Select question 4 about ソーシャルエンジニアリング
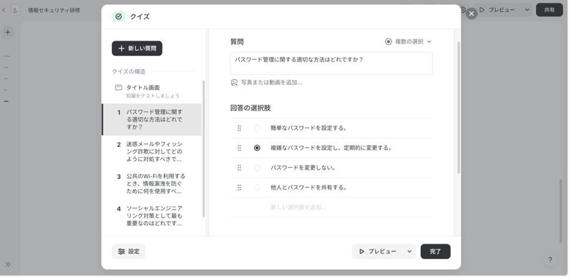The width and height of the screenshot is (569, 277). point(152,216)
